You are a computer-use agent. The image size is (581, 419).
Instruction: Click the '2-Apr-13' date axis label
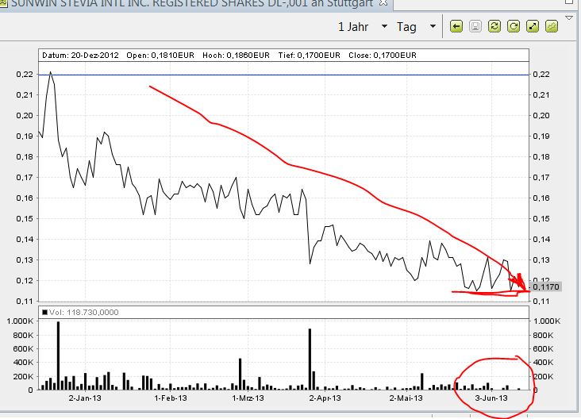click(x=325, y=398)
